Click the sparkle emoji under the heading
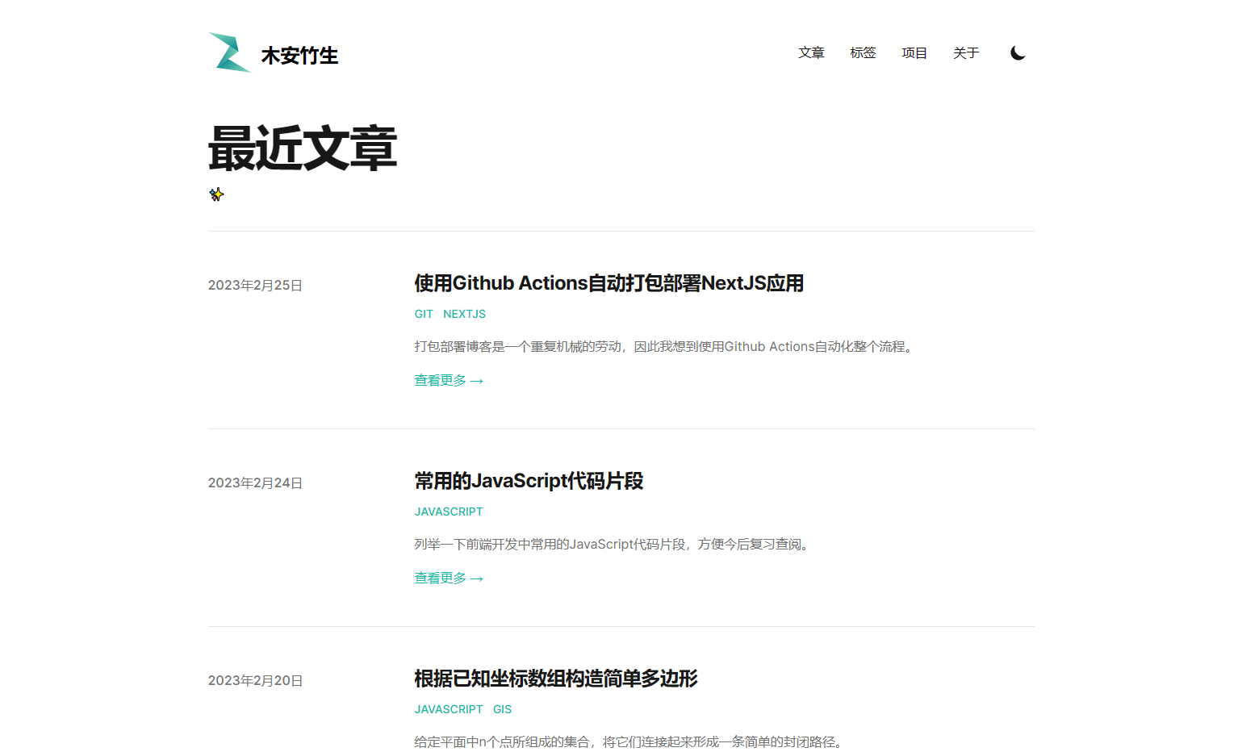Viewport: 1242px width, 756px height. coord(216,194)
